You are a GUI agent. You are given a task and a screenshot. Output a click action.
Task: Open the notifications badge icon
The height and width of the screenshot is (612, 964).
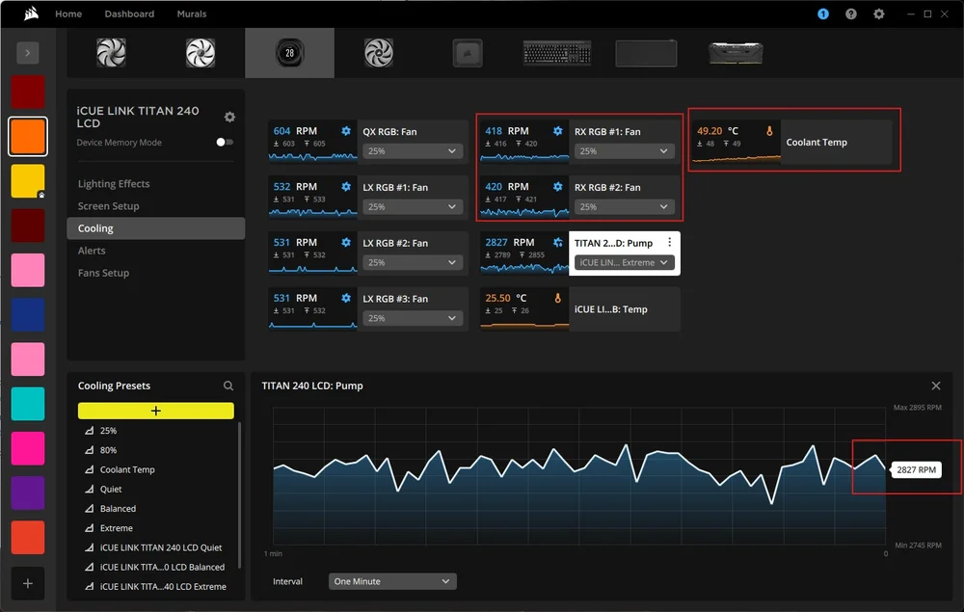pyautogui.click(x=822, y=14)
